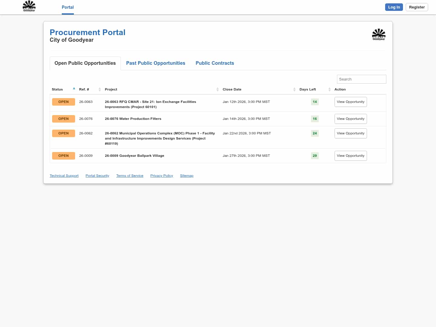436x327 pixels.
Task: Click the Register button
Action: (417, 7)
